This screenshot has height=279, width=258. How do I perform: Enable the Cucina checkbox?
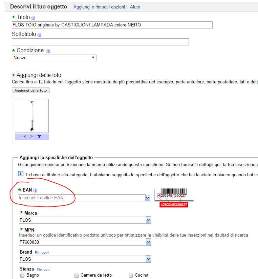click(131, 276)
